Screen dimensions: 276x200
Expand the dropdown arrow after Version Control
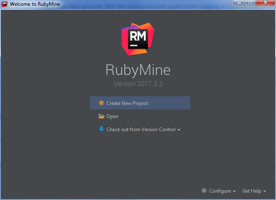(179, 130)
